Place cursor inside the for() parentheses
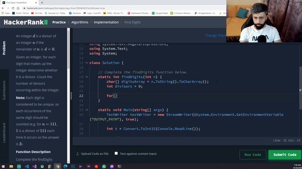The height and width of the screenshot is (169, 302). [x=115, y=96]
